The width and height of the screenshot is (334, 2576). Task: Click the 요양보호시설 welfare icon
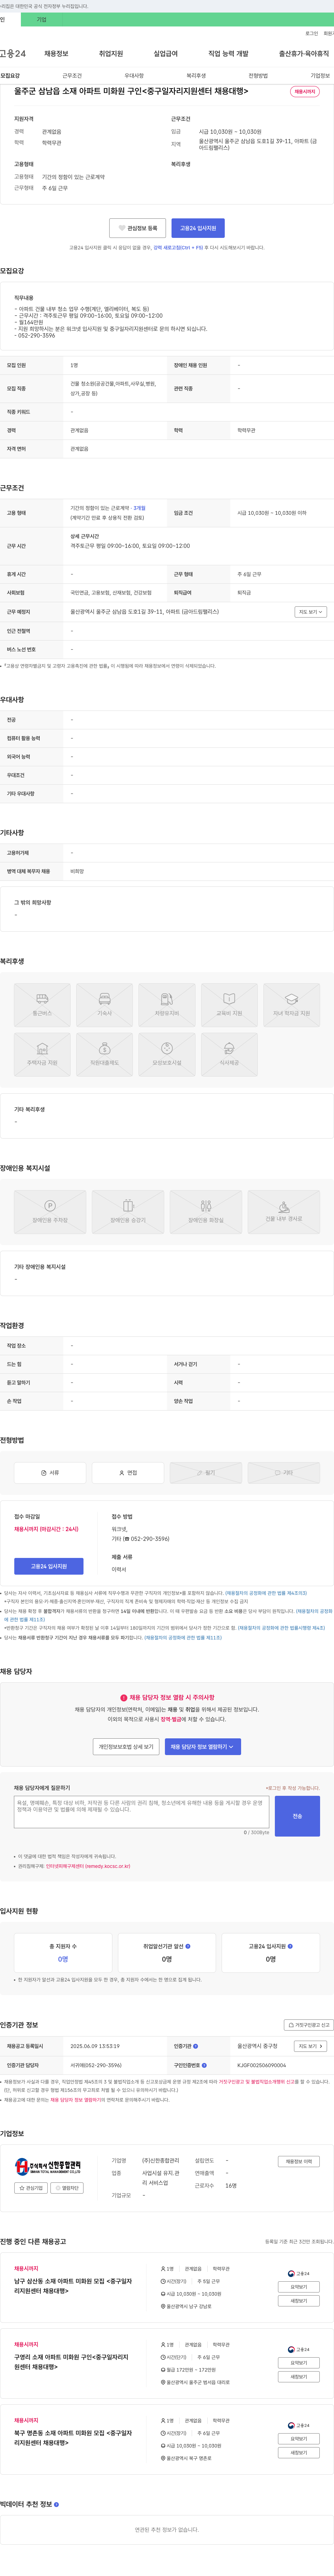click(167, 1055)
